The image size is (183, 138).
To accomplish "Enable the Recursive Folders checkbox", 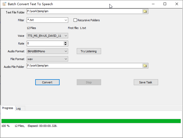I will 75,20.
